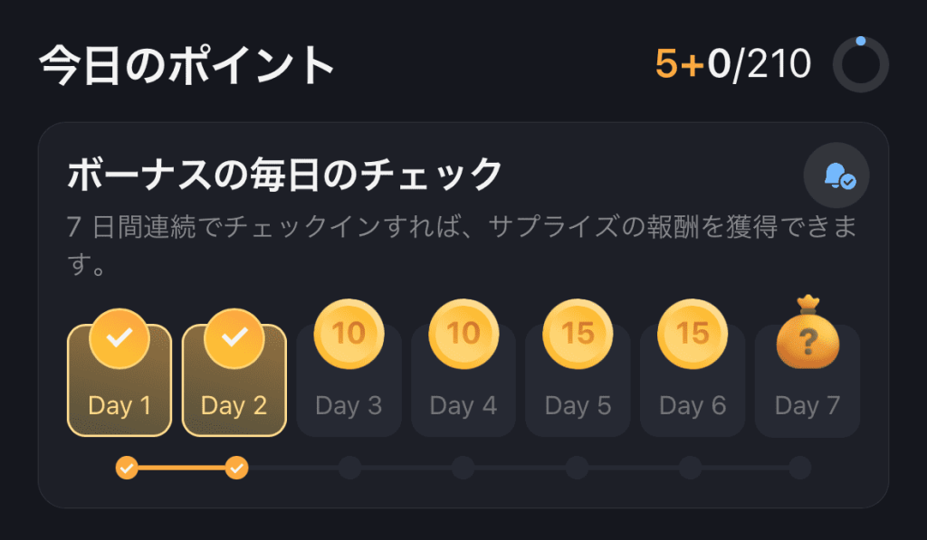Toggle the check-in reminder bell icon
Viewport: 927px width, 540px height.
(x=836, y=176)
